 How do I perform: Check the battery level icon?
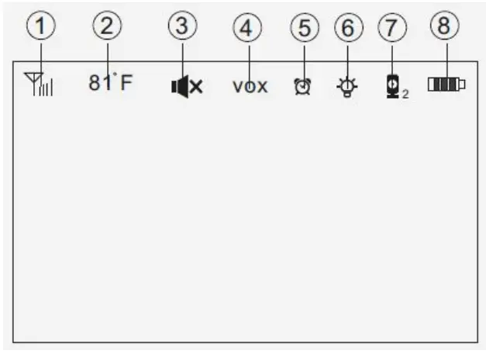(x=446, y=84)
